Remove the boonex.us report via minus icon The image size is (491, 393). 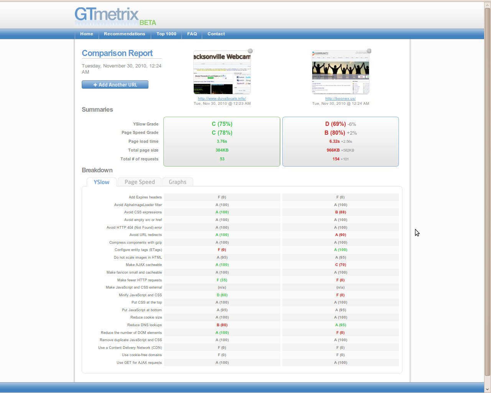pos(369,51)
